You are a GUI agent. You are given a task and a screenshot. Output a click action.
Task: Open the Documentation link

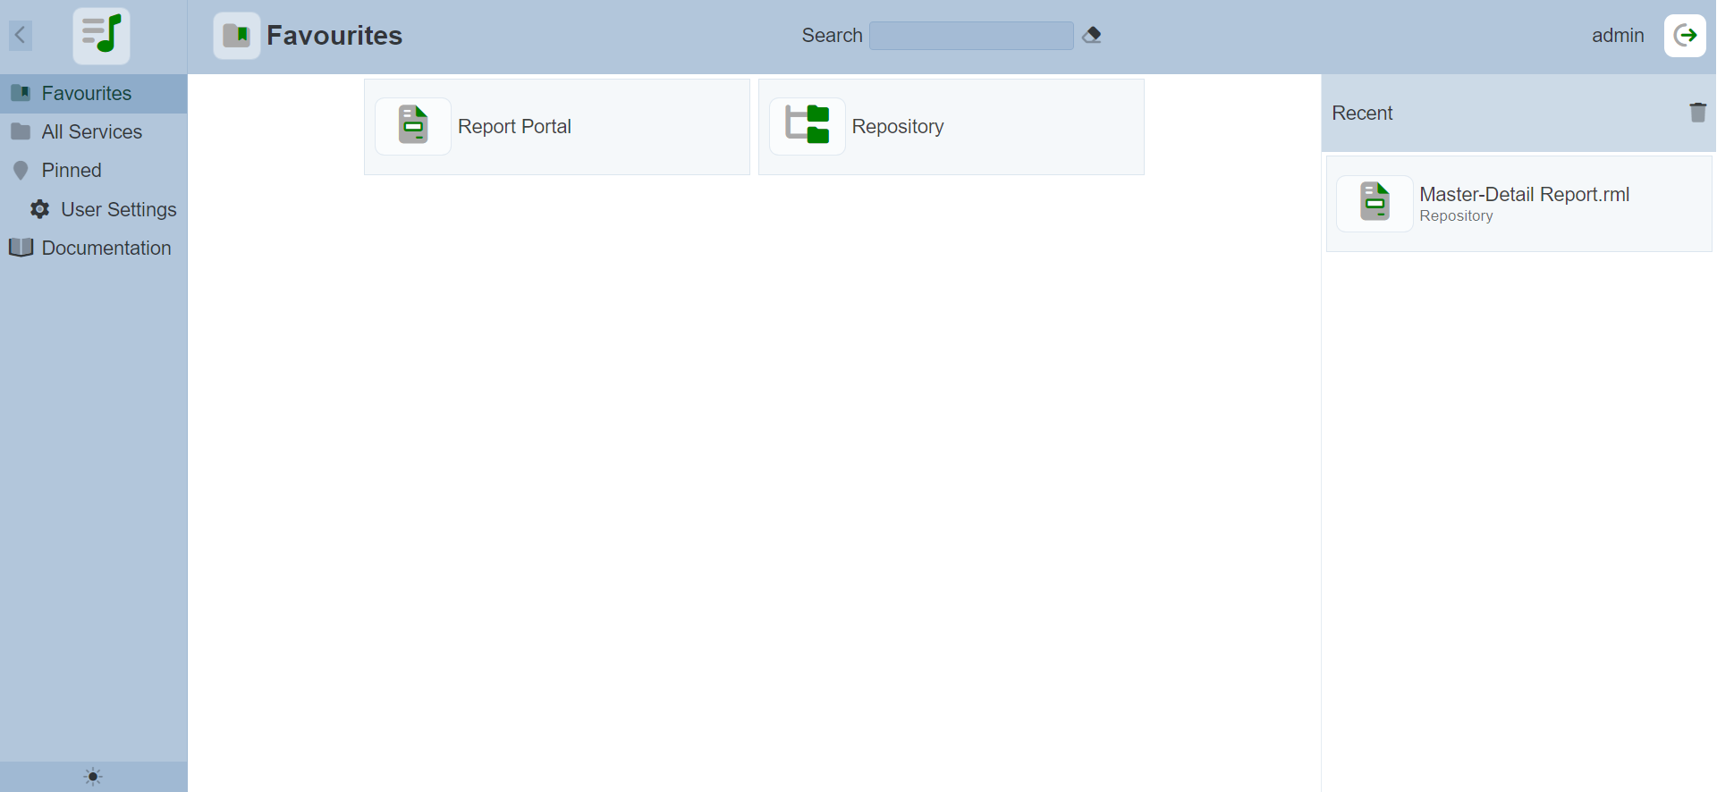click(x=106, y=249)
